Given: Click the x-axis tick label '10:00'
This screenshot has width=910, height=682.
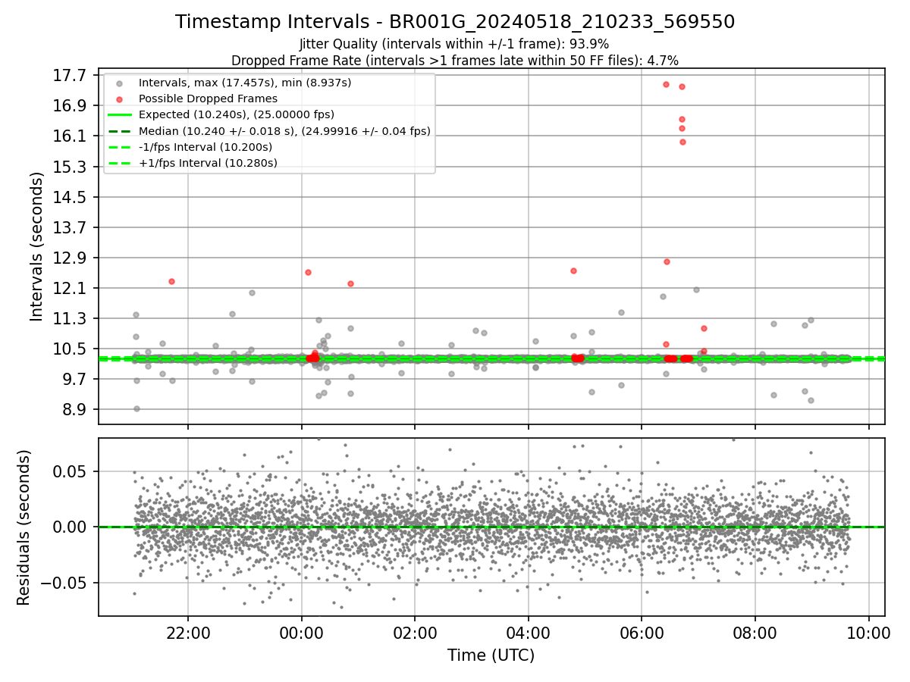Looking at the screenshot, I should pos(868,632).
